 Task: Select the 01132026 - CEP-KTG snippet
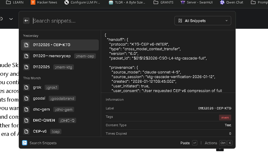point(60,45)
